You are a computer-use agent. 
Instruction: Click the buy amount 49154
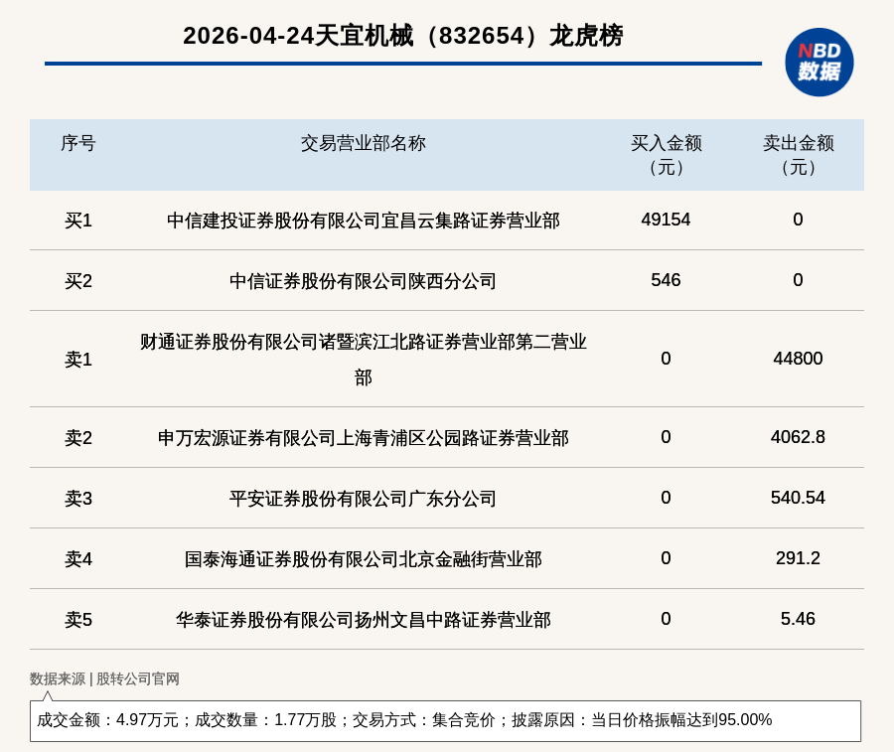coord(666,220)
